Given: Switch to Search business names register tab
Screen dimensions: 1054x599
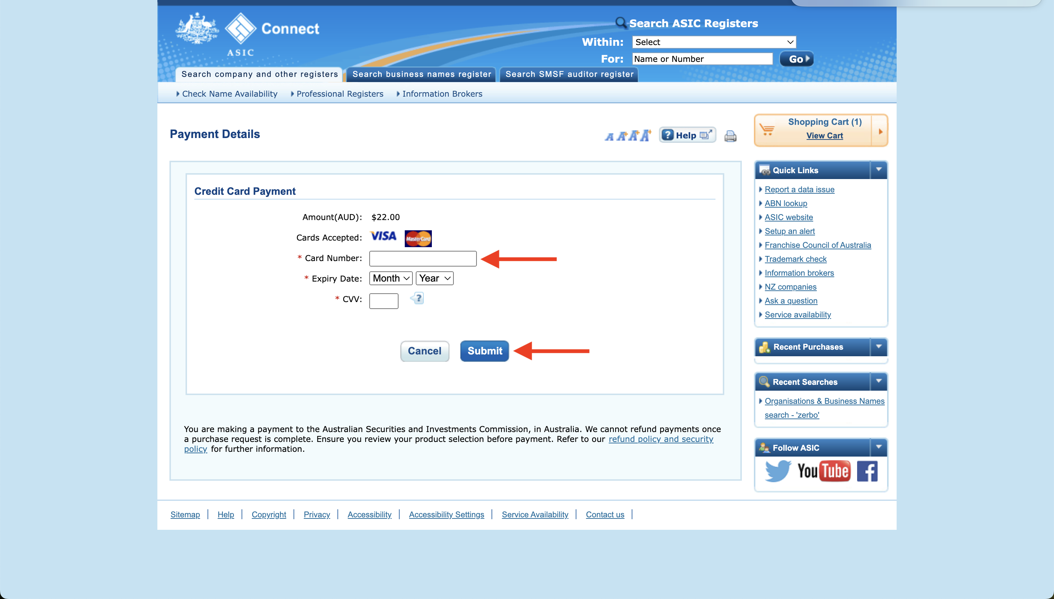Looking at the screenshot, I should click(x=421, y=74).
